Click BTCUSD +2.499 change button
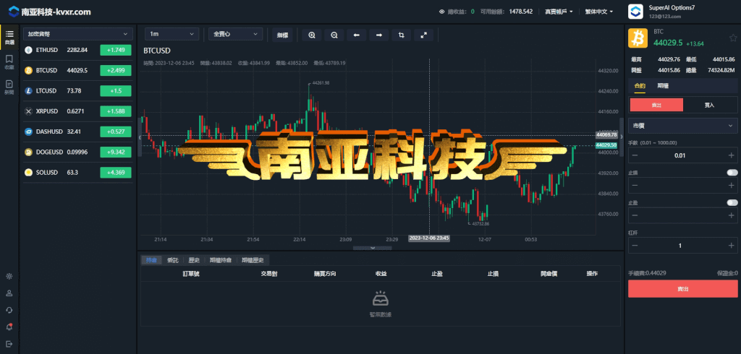This screenshot has height=354, width=741. [x=116, y=70]
